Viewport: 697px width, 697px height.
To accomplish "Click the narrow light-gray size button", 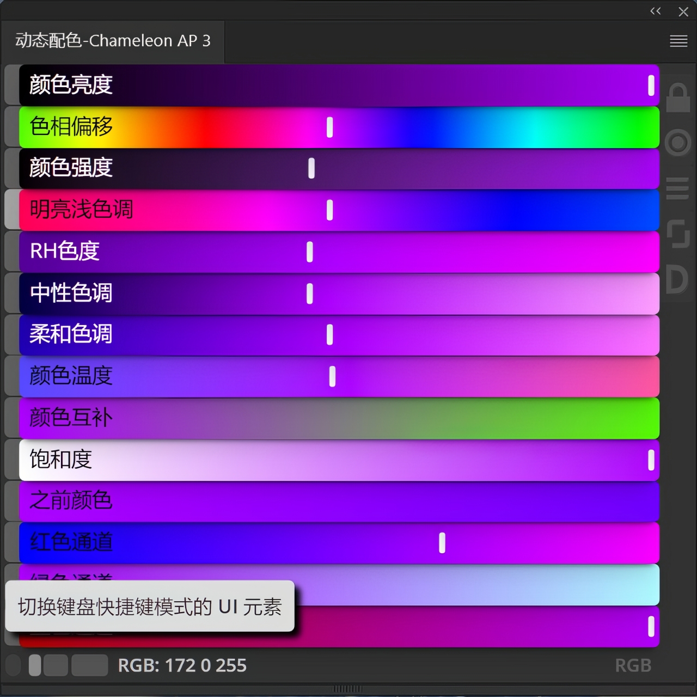I will pyautogui.click(x=35, y=665).
